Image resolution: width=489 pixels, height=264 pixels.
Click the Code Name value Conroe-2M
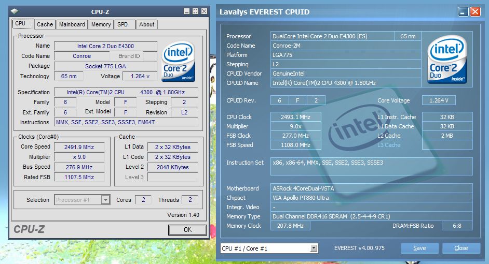click(346, 46)
